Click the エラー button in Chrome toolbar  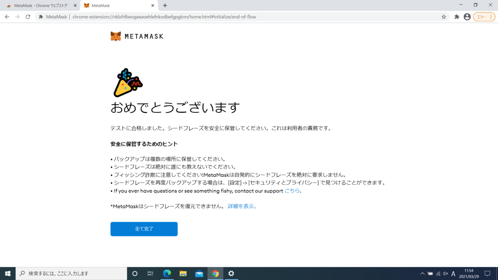483,17
